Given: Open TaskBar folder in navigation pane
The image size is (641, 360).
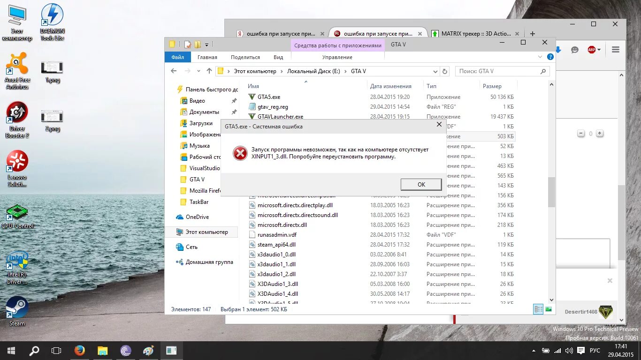Looking at the screenshot, I should click(199, 202).
